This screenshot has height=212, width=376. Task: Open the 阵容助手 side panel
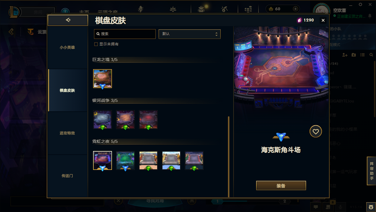coord(371,171)
